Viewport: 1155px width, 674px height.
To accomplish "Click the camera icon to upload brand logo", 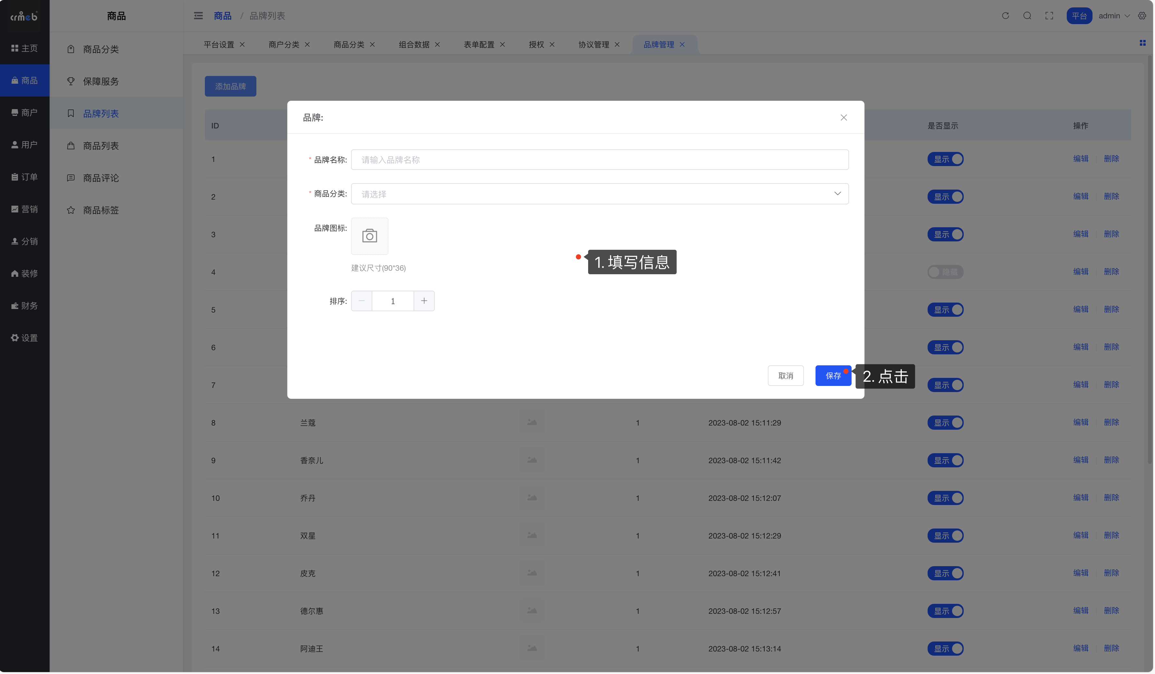I will click(x=369, y=236).
